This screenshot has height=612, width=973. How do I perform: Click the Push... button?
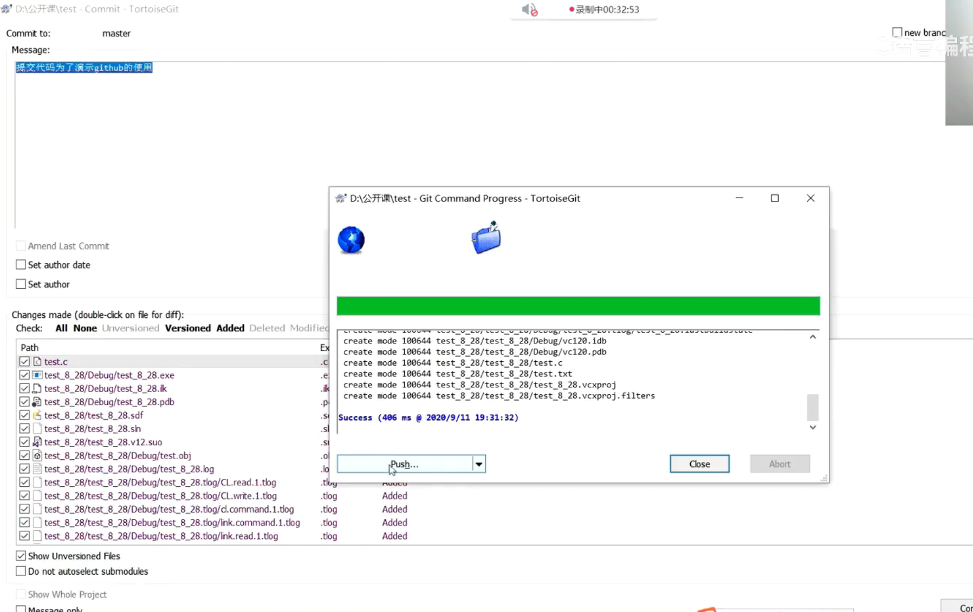pyautogui.click(x=405, y=464)
